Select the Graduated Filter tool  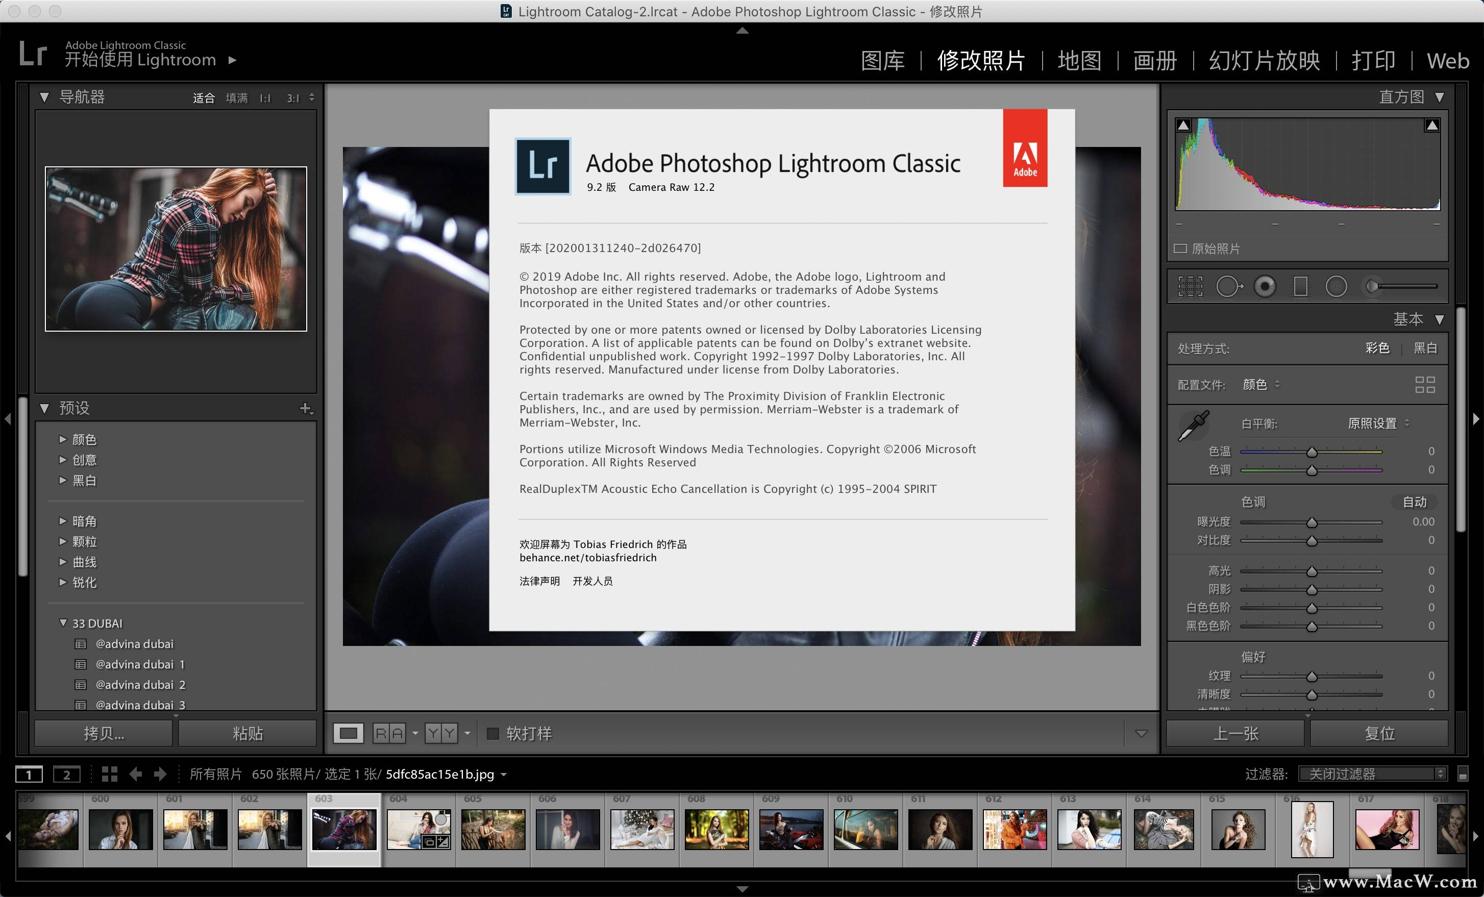[1300, 286]
